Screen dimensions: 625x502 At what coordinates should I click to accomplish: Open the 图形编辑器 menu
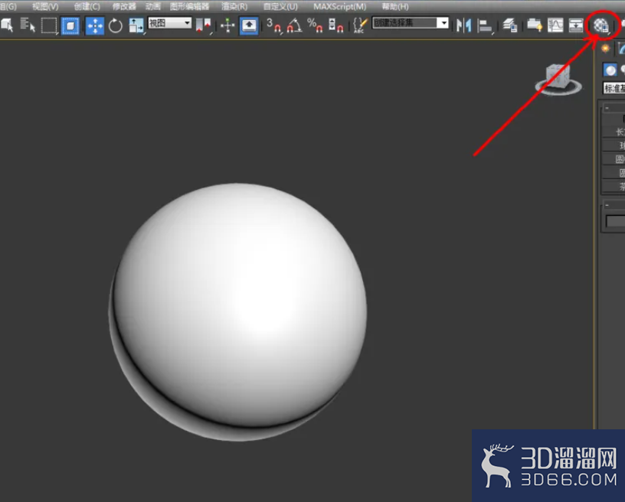(x=189, y=6)
